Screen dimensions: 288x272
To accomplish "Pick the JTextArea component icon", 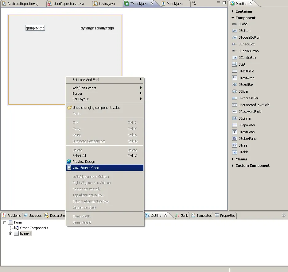I will tap(235, 78).
